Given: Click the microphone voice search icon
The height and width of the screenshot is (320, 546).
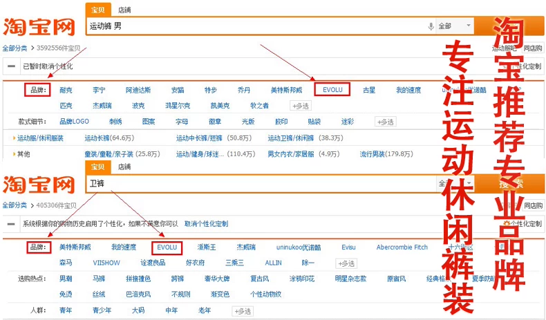Looking at the screenshot, I should point(431,26).
